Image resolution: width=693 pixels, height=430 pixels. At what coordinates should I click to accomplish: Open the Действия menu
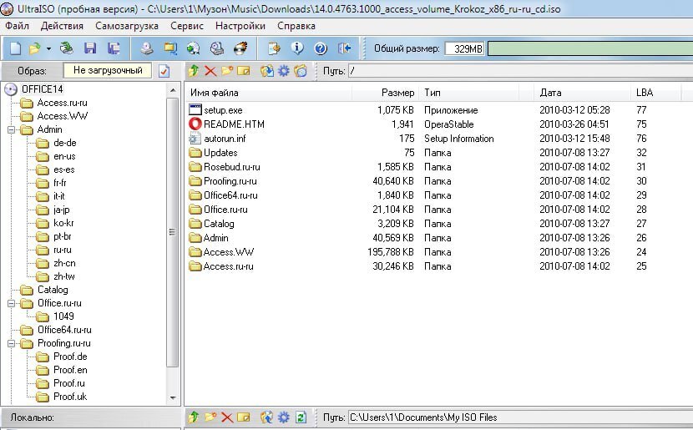[62, 26]
